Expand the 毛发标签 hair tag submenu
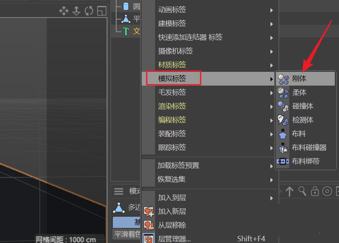Viewport: 339px width, 243px height. [176, 92]
